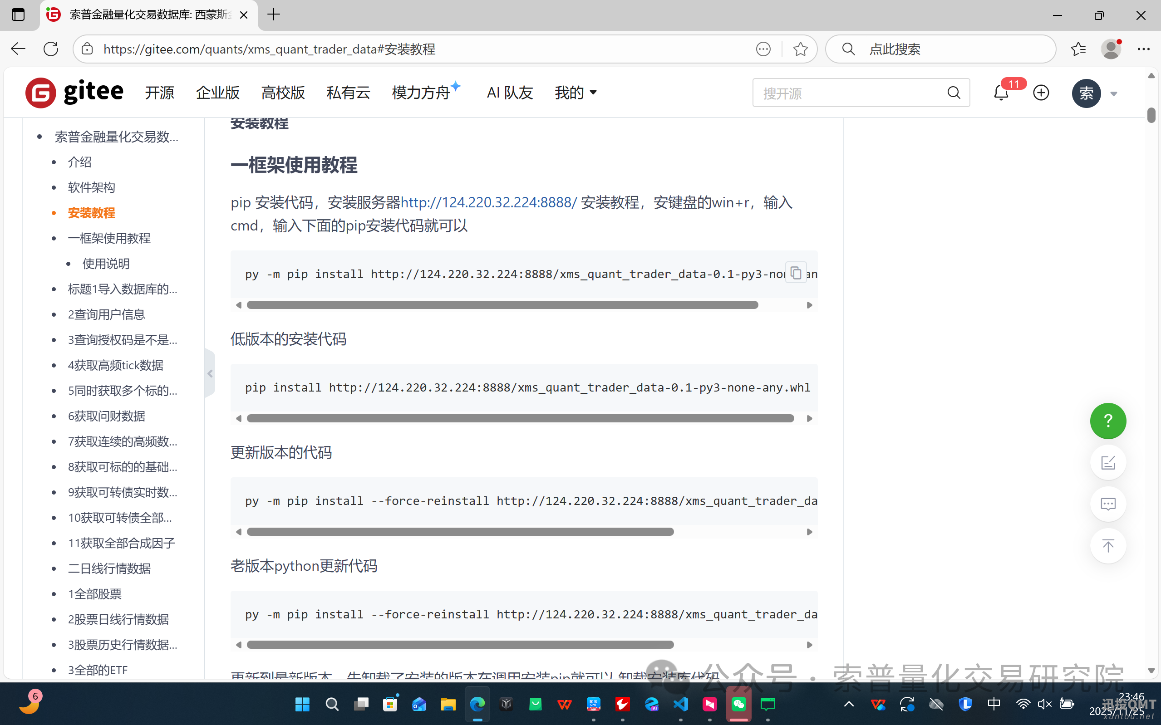Open the floating comments icon
Viewport: 1161px width, 725px height.
pos(1108,504)
